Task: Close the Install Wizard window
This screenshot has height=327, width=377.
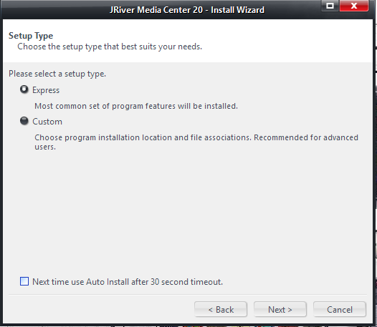Action: point(354,6)
